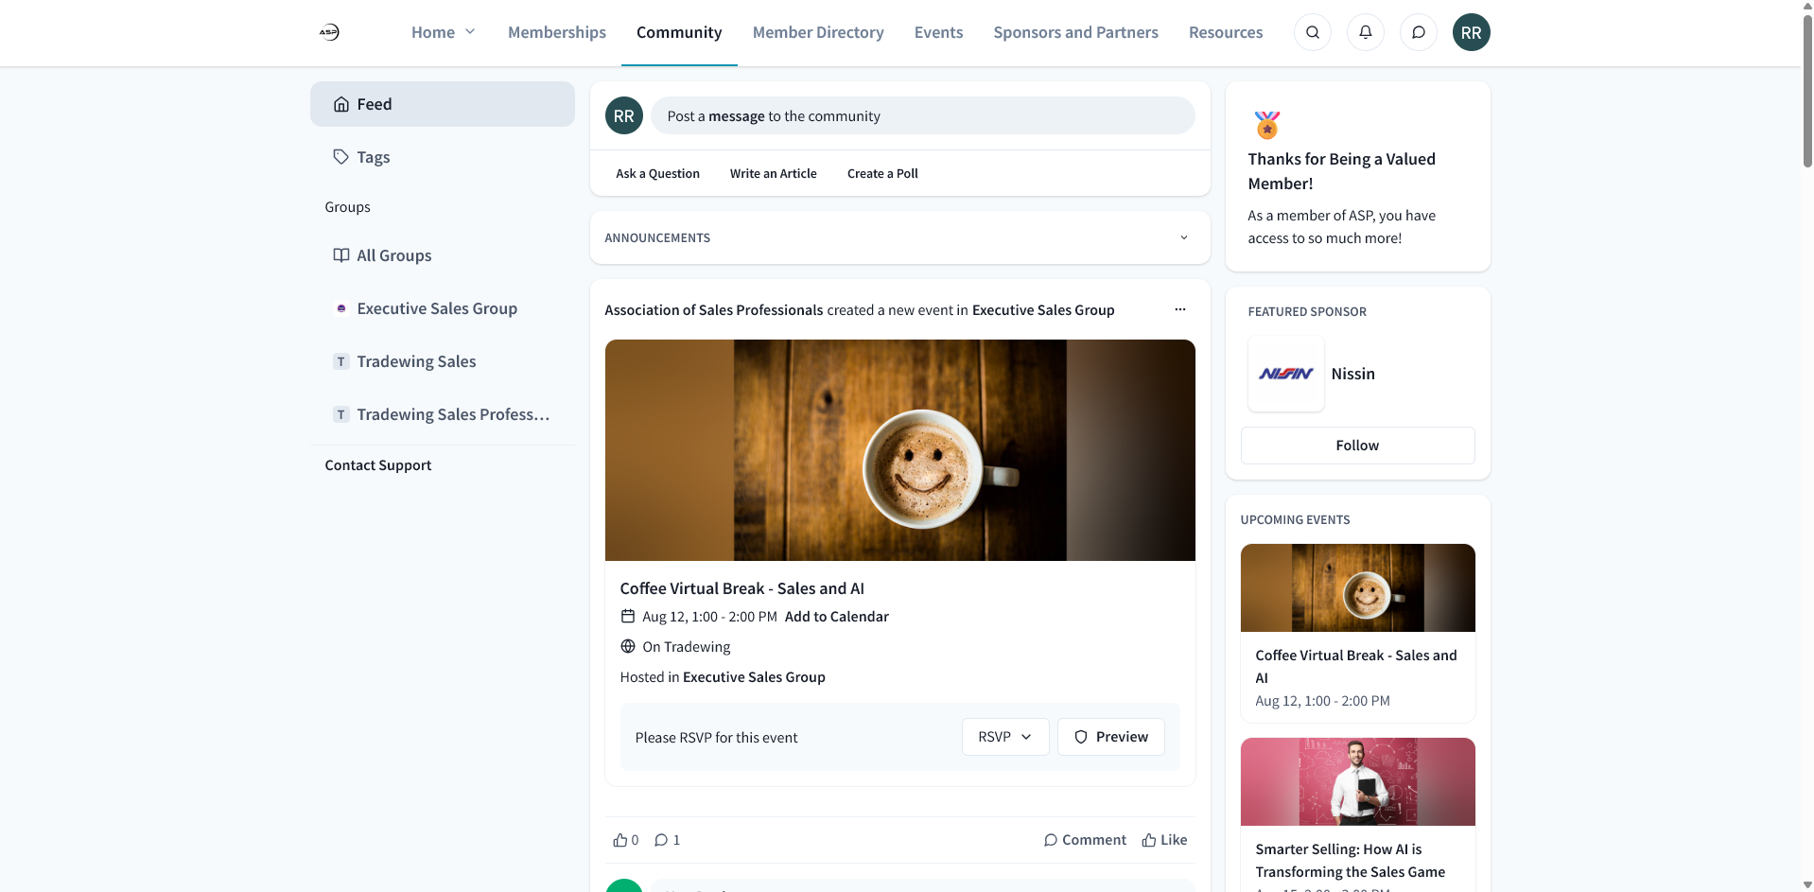Open the notifications bell

coord(1365,31)
